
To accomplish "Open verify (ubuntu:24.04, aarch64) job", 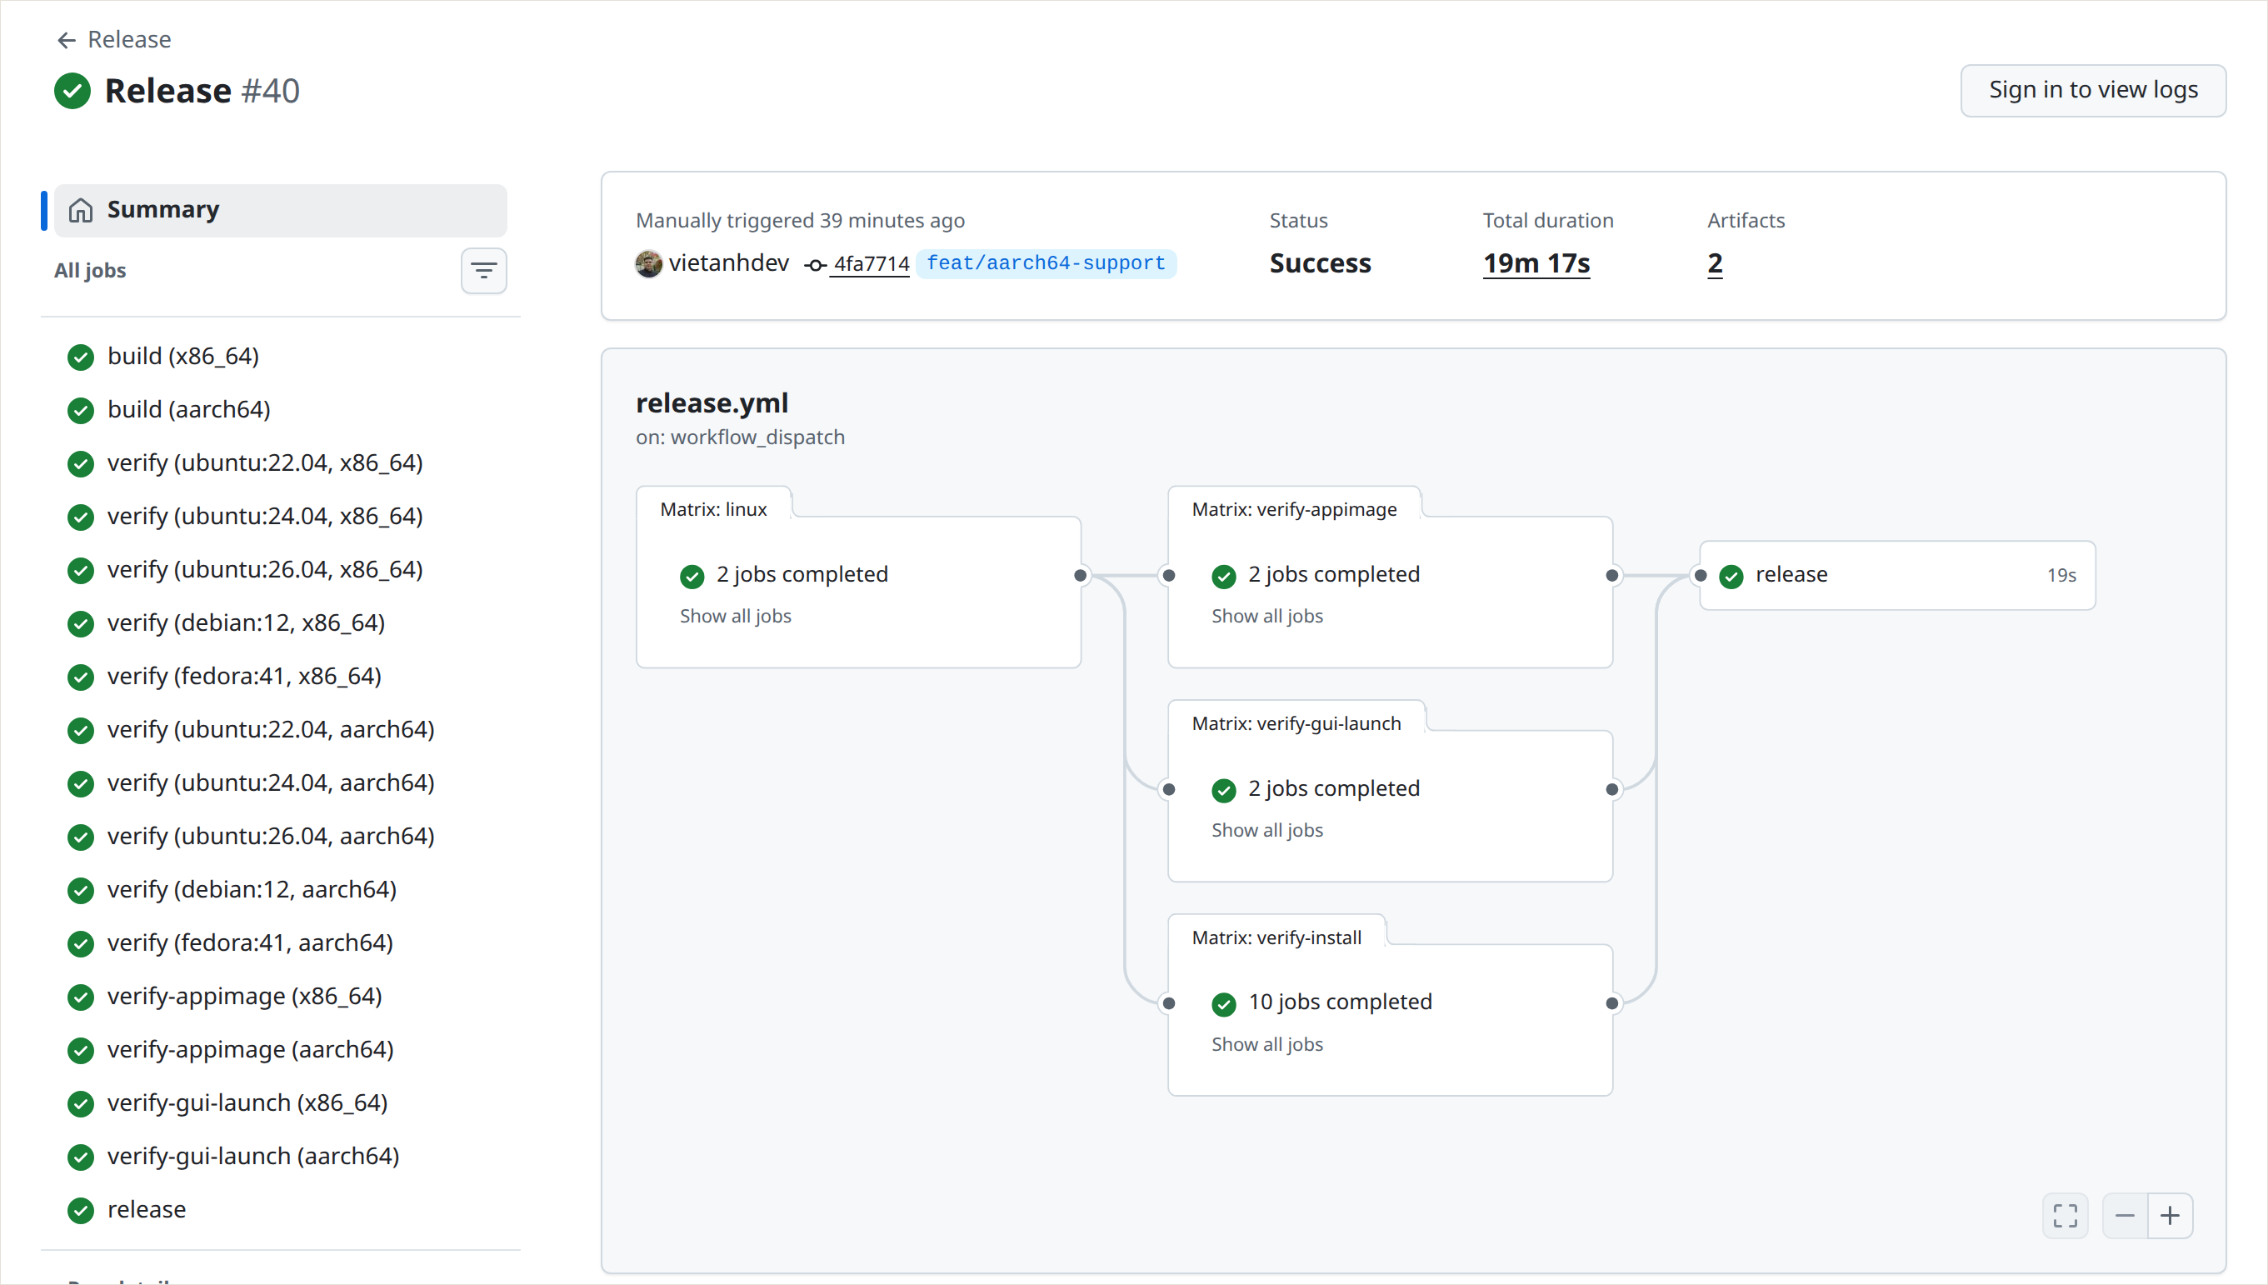I will click(281, 782).
